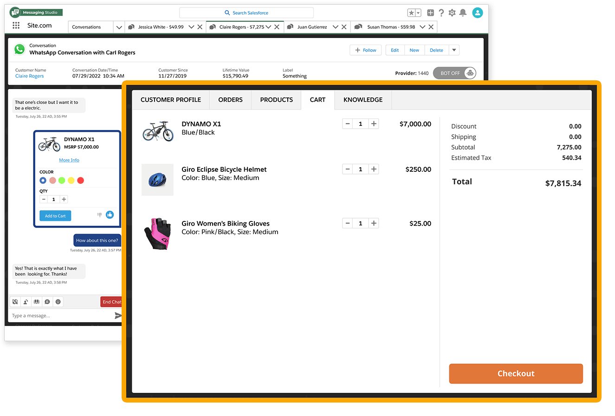Click the first chat toolbar icon
Viewport: 615px width, 416px height.
click(15, 302)
